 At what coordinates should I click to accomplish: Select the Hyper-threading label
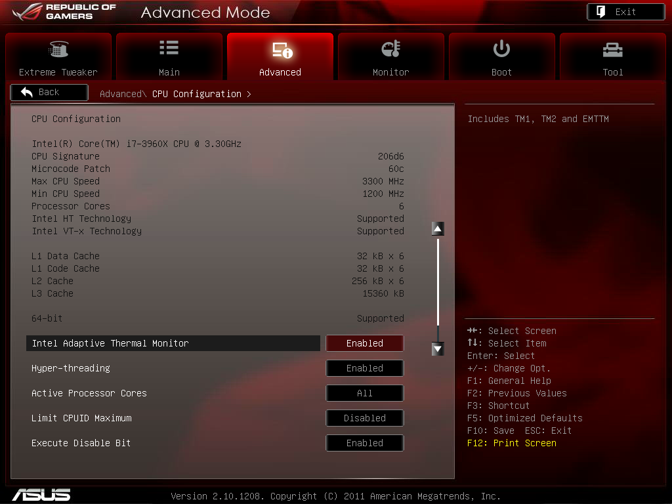point(71,368)
